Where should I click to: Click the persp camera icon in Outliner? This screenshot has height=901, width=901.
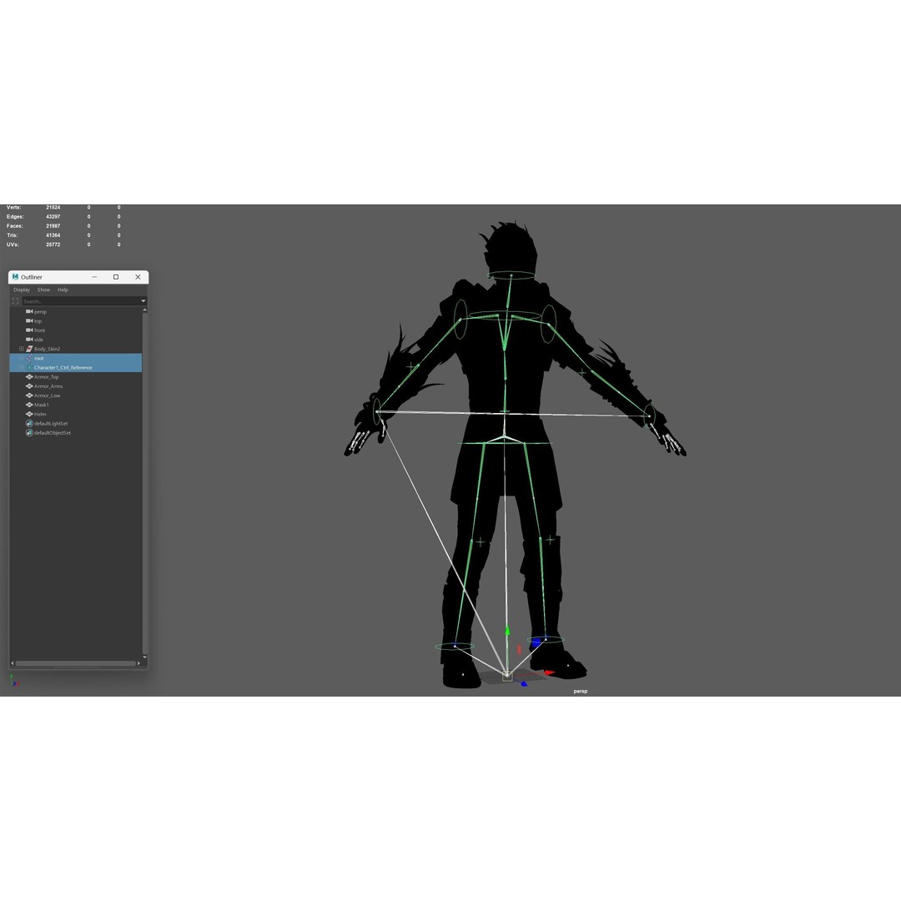pos(29,311)
